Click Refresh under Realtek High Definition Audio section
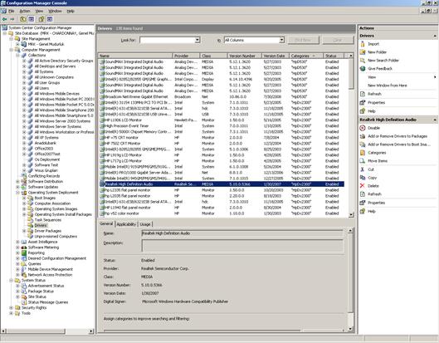Image resolution: width=439 pixels, height=343 pixels. (374, 194)
